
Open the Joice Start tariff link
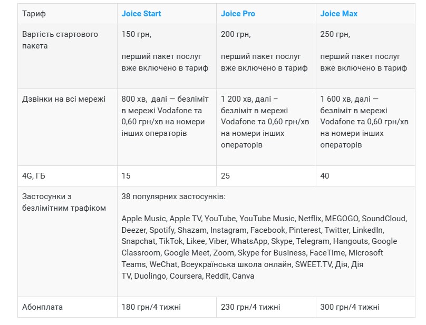141,14
